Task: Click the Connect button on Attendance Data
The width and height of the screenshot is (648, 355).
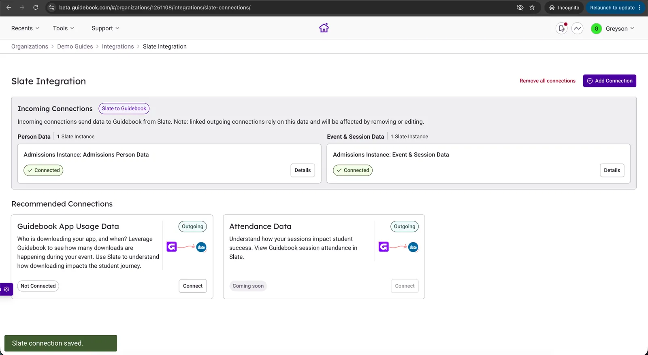Action: (x=405, y=286)
